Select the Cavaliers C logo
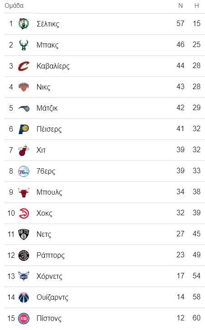The width and height of the screenshot is (205, 330). click(24, 66)
